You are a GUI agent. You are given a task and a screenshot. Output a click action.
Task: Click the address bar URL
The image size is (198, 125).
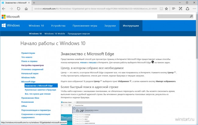pyautogui.click(x=96, y=9)
